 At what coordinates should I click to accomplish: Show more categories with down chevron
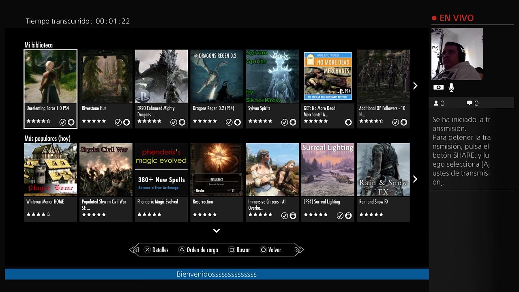217,230
